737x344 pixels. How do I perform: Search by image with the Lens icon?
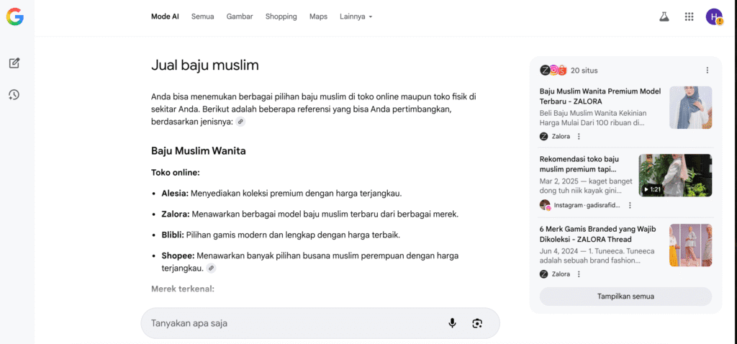477,323
